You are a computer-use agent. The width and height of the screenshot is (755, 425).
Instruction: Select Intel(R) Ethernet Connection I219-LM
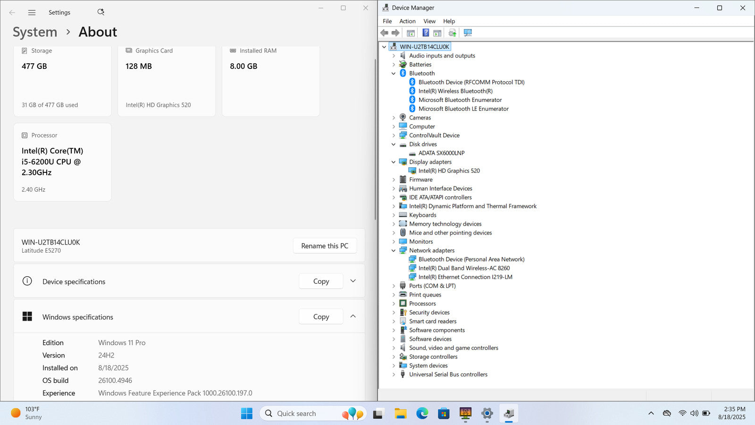tap(465, 277)
